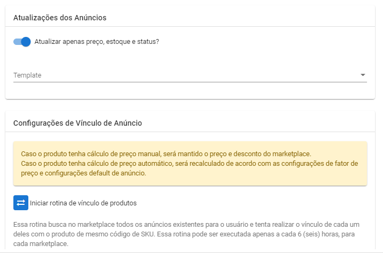This screenshot has width=383, height=253.
Task: Click the underline of the Template field
Action: (x=190, y=82)
